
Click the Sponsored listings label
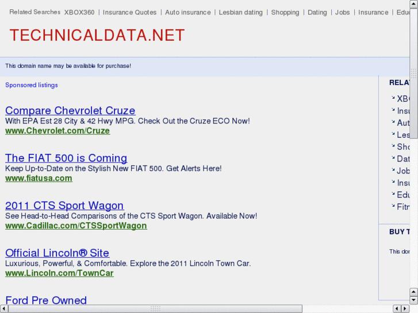[32, 85]
